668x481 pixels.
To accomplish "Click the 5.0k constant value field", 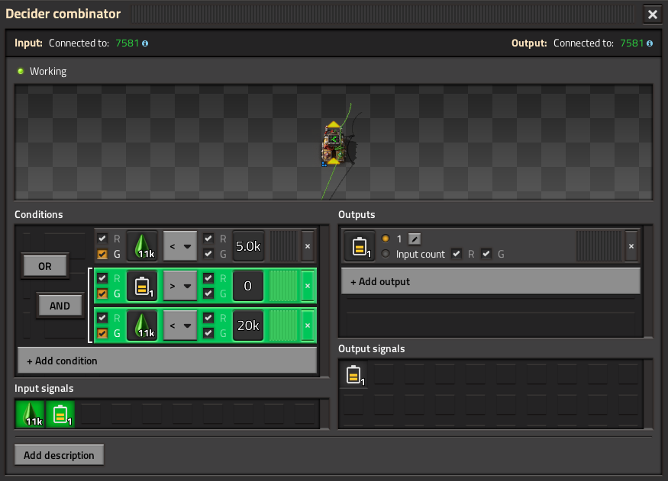I will point(248,246).
